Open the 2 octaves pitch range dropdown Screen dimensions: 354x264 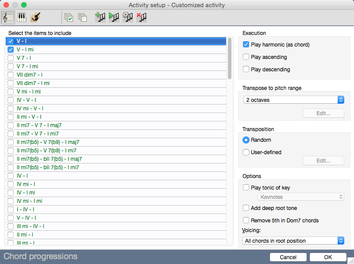[x=294, y=100]
